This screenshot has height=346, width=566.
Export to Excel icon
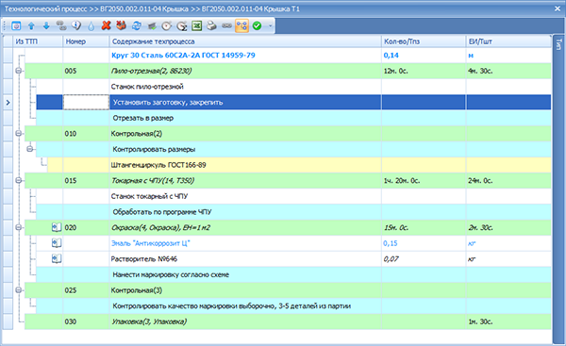tap(197, 25)
